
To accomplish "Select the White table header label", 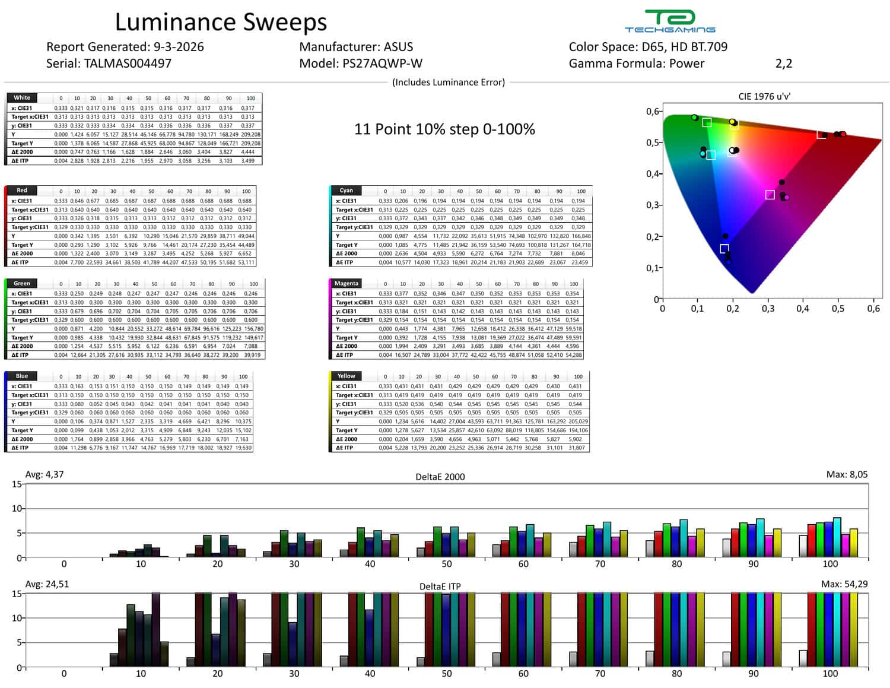I will tap(22, 98).
